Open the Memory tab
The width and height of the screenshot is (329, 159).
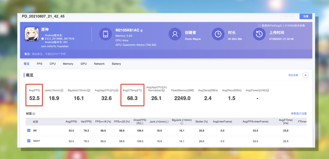pyautogui.click(x=68, y=64)
